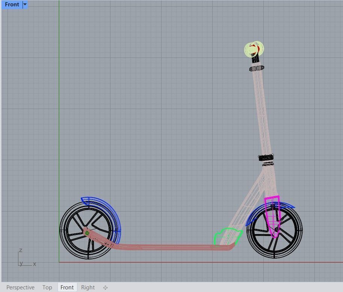Select the upper black ring near handlebar

[x=257, y=68]
